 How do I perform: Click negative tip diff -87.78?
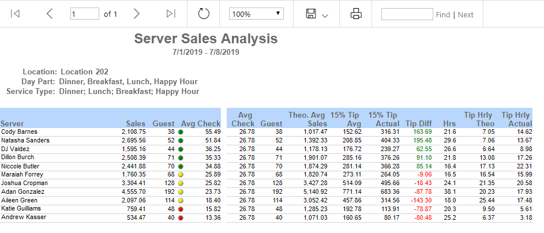[423, 191]
